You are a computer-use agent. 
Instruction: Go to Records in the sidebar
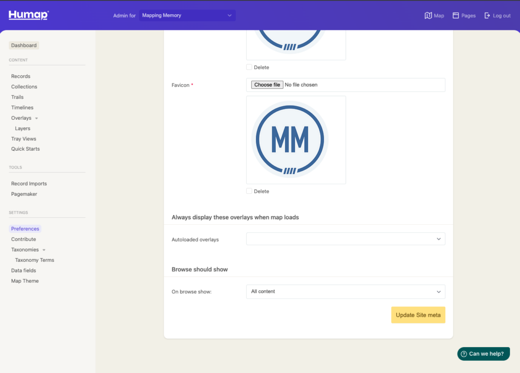[21, 76]
